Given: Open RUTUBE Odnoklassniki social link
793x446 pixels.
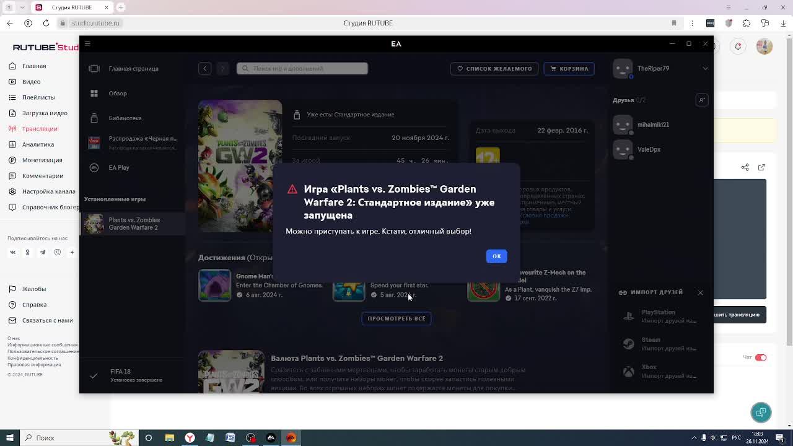Looking at the screenshot, I should click(x=27, y=252).
